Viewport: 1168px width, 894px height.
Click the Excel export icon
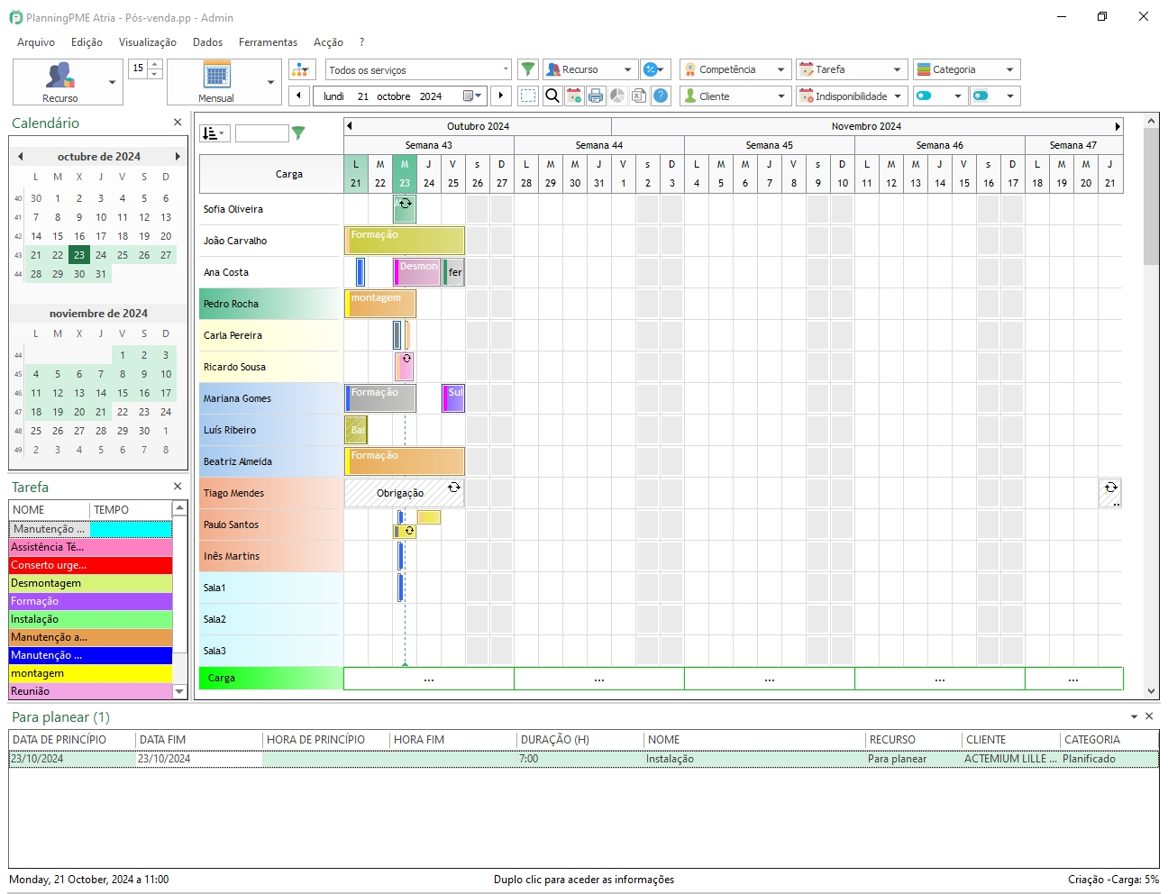[x=639, y=96]
